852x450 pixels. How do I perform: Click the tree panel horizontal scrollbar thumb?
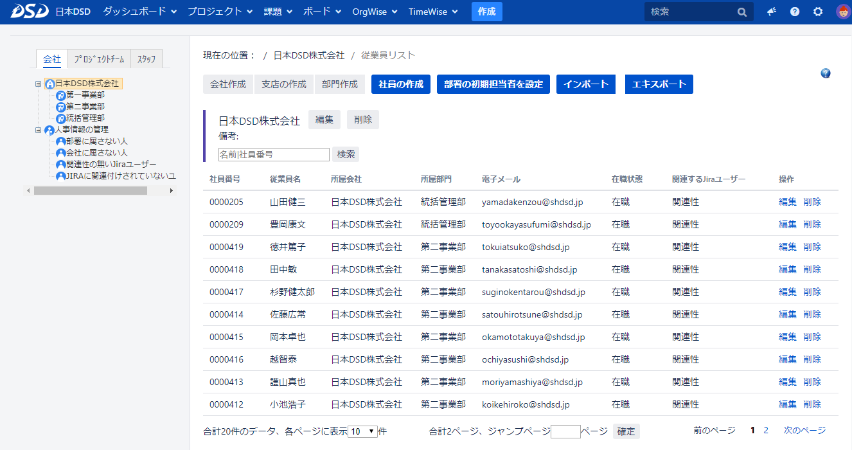click(91, 191)
